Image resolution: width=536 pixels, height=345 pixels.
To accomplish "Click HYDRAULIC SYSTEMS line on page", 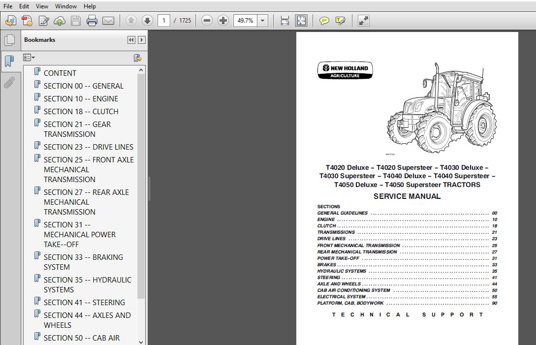I will pyautogui.click(x=407, y=271).
